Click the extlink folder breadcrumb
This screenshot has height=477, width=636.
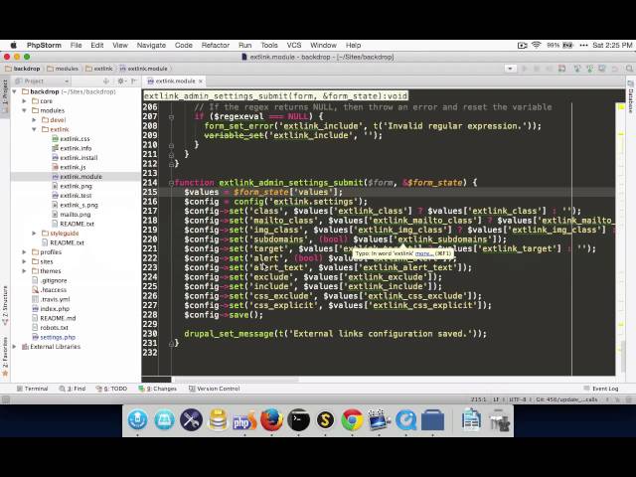(99, 69)
